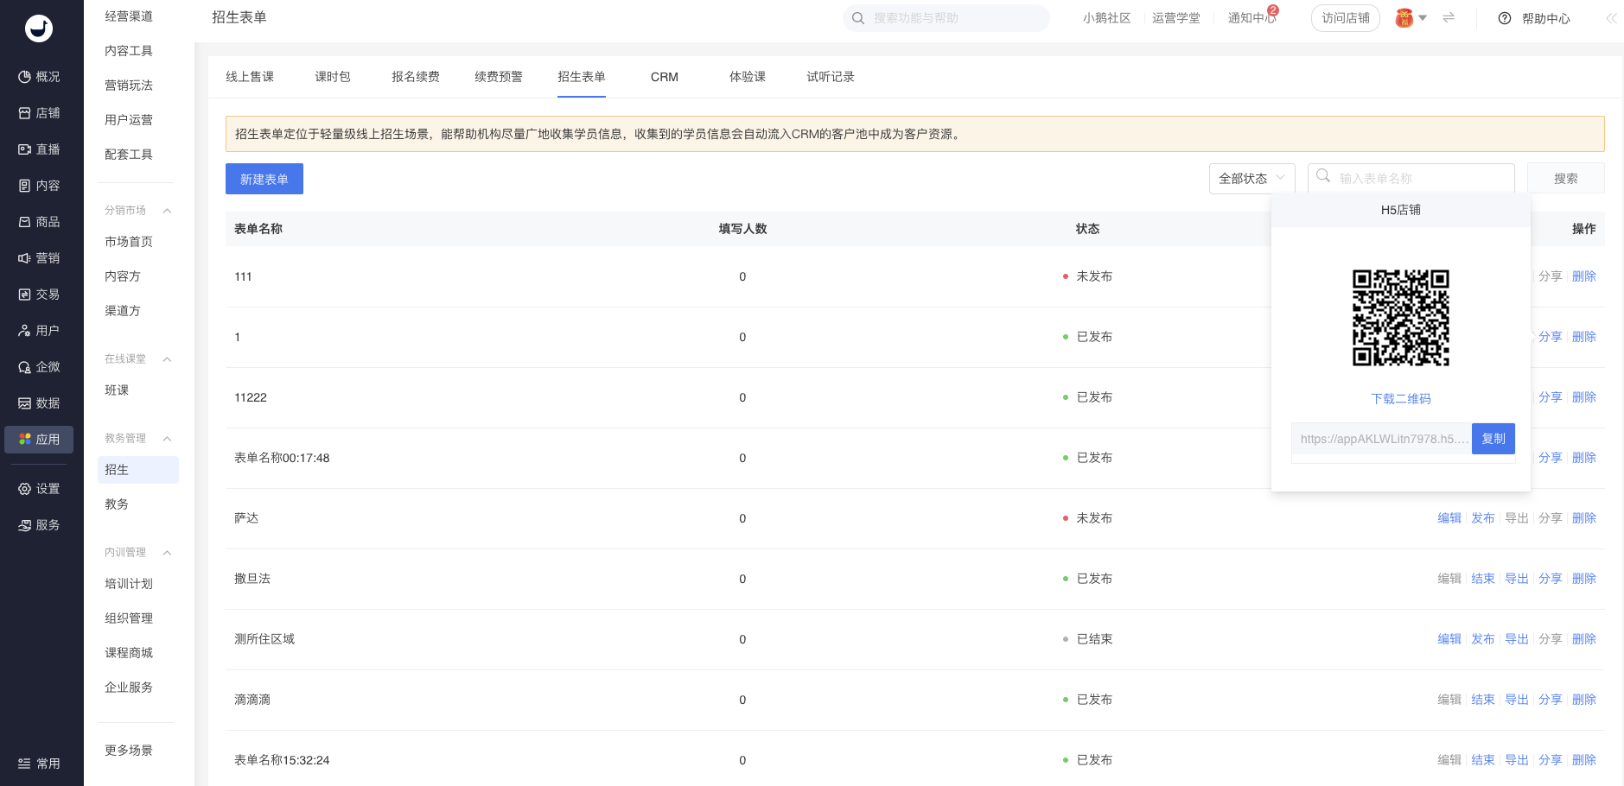The height and width of the screenshot is (786, 1624).
Task: Click the Data (数据) sidebar icon
Action: tap(25, 403)
